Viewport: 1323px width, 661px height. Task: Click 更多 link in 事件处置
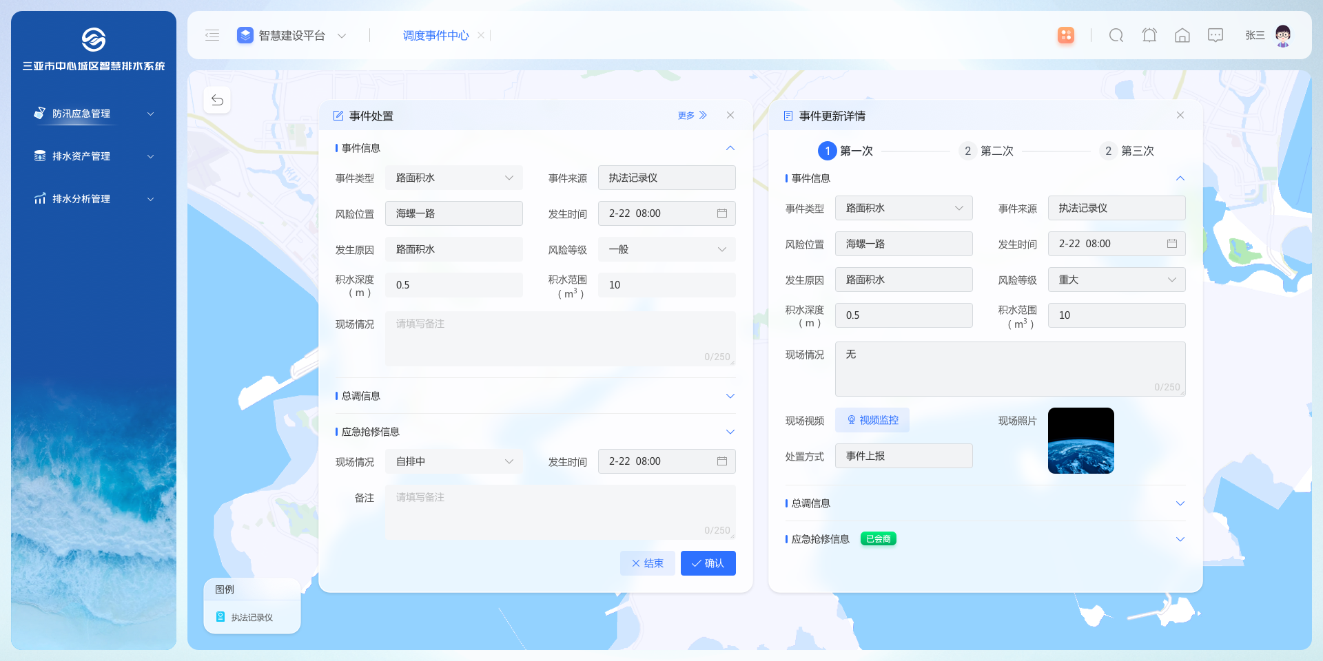point(693,116)
